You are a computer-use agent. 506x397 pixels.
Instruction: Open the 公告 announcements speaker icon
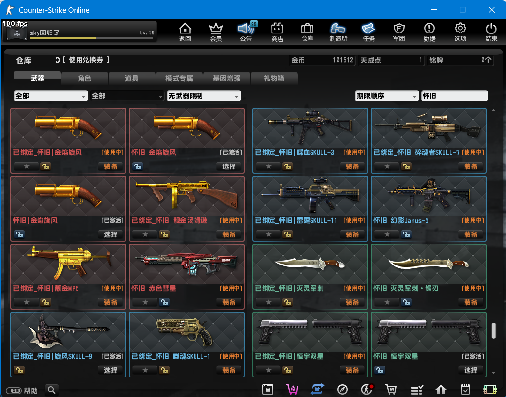(x=246, y=32)
